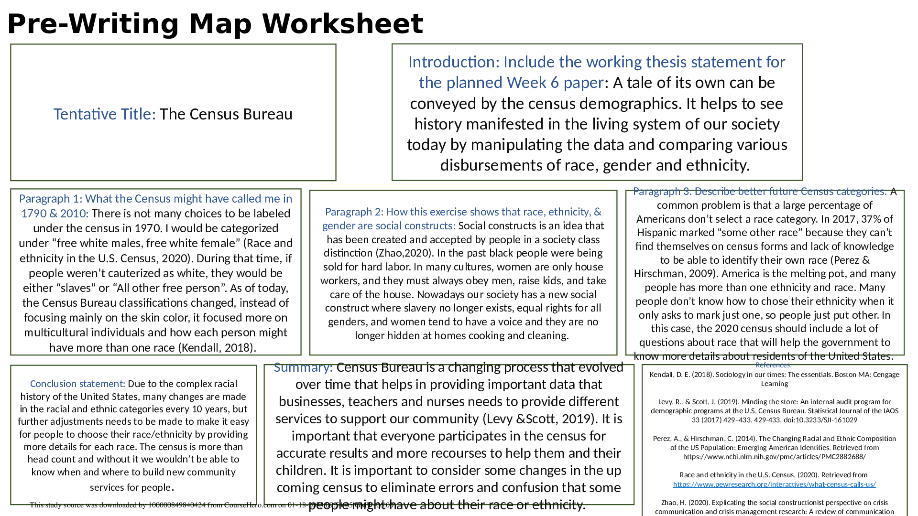Click 'The Census Bureau' title text
Image resolution: width=918 pixels, height=516 pixels.
(226, 114)
